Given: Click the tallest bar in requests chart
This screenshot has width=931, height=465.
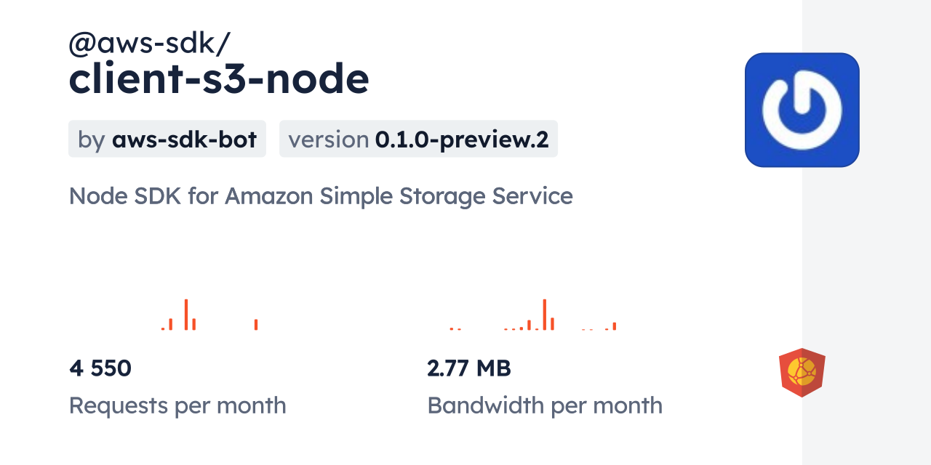Looking at the screenshot, I should point(186,315).
